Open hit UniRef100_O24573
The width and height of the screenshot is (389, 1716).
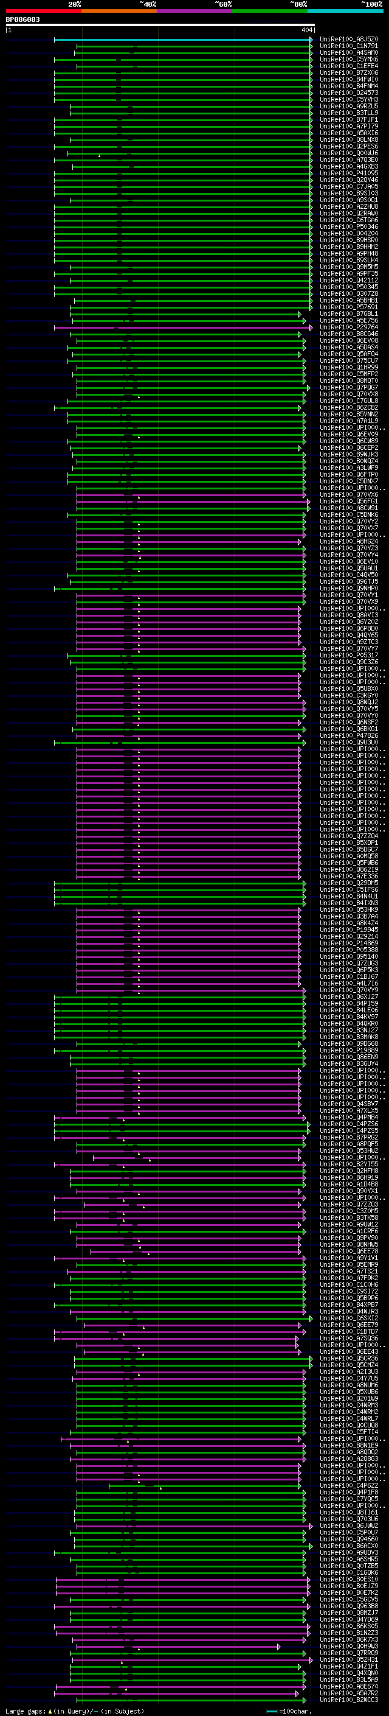click(x=349, y=93)
